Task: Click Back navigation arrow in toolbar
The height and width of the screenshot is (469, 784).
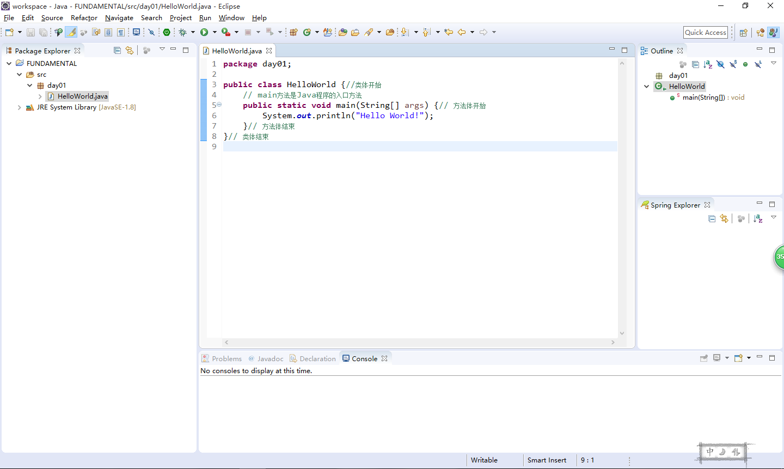Action: (x=462, y=32)
